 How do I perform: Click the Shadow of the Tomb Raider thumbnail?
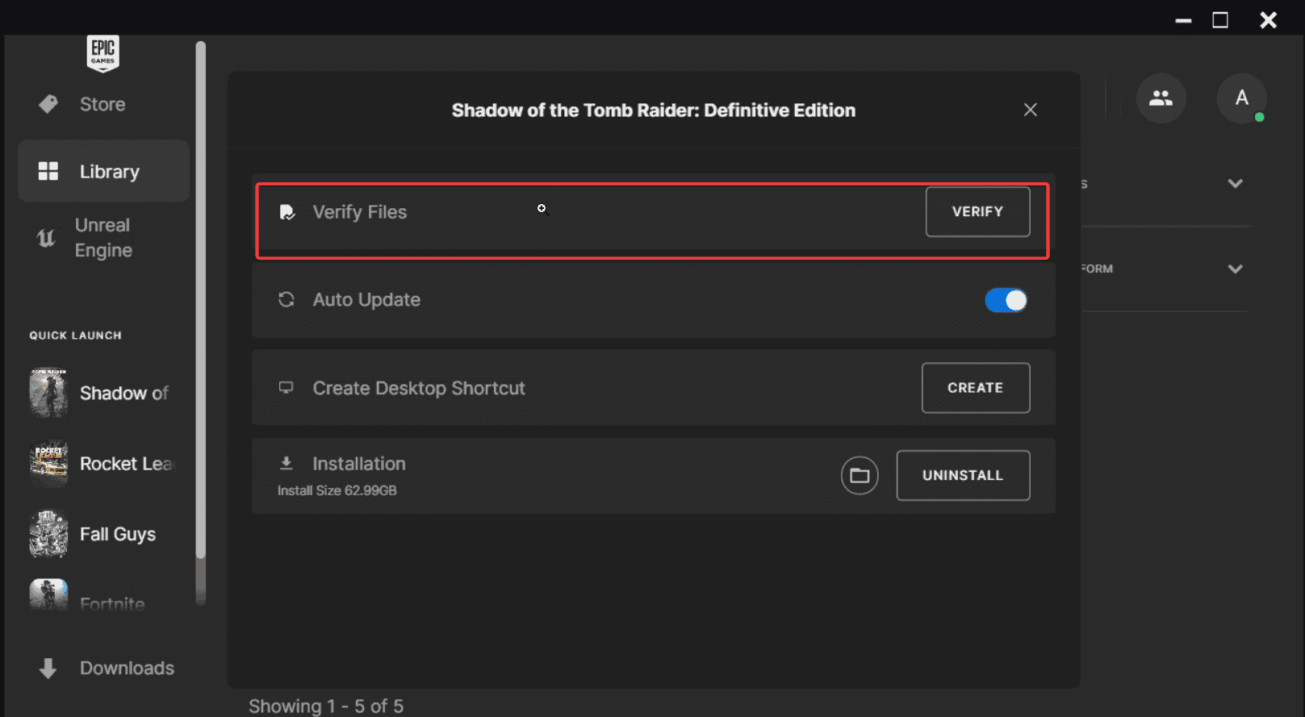point(48,394)
